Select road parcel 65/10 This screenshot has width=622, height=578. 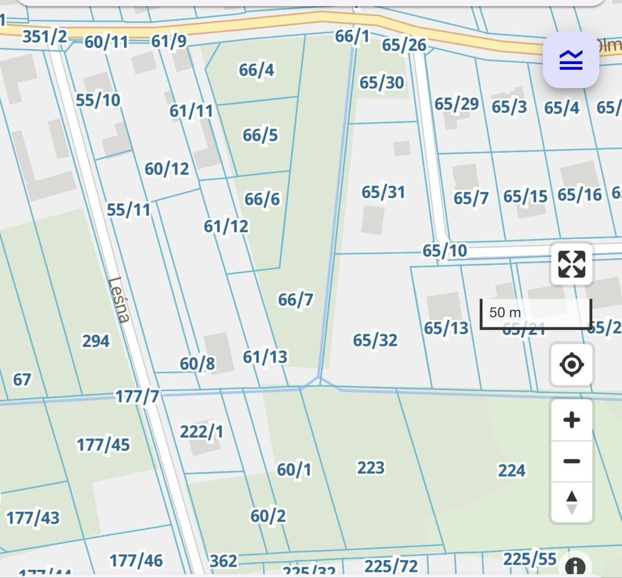445,250
